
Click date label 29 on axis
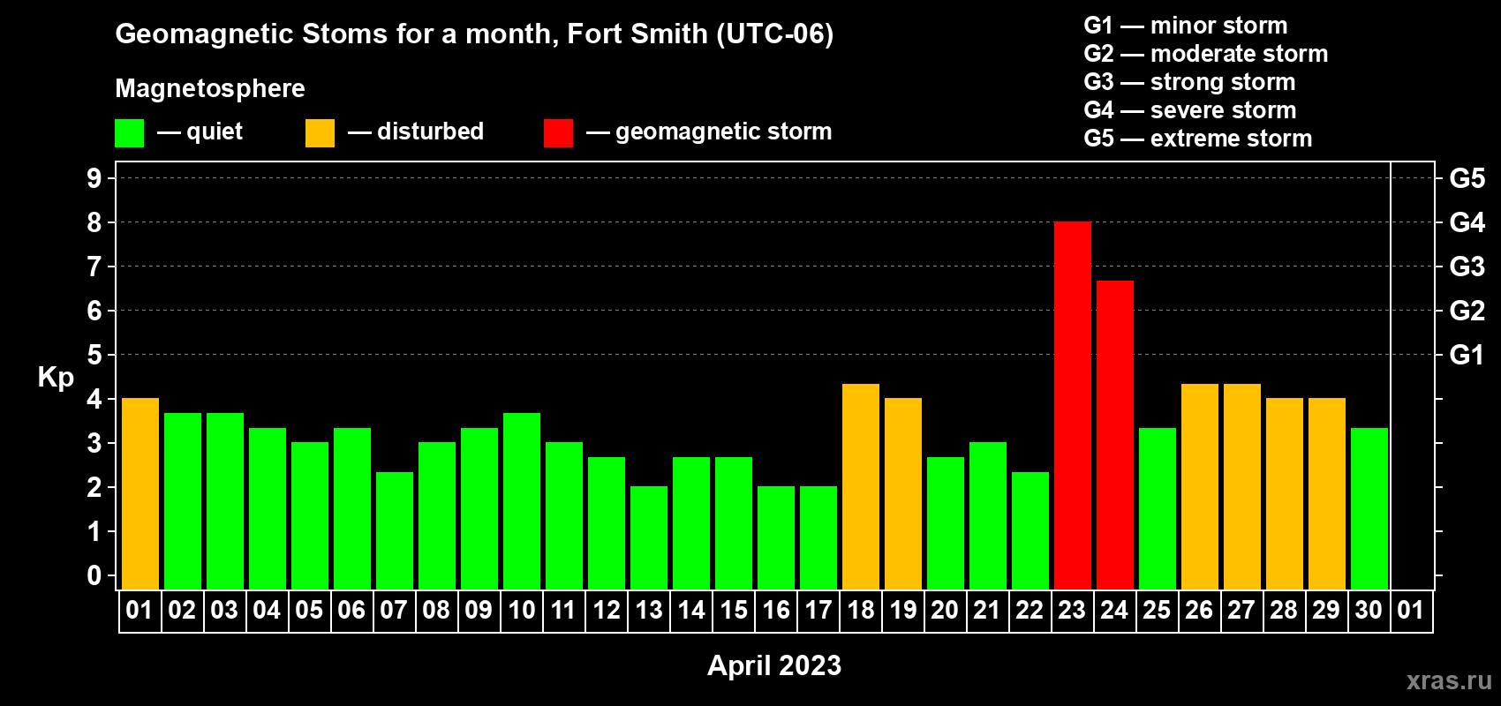tap(1326, 611)
